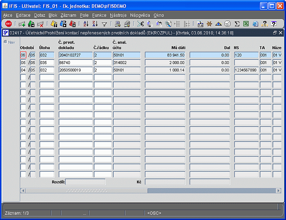Click the insert new record icon
This screenshot has width=286, height=220.
point(22,24)
